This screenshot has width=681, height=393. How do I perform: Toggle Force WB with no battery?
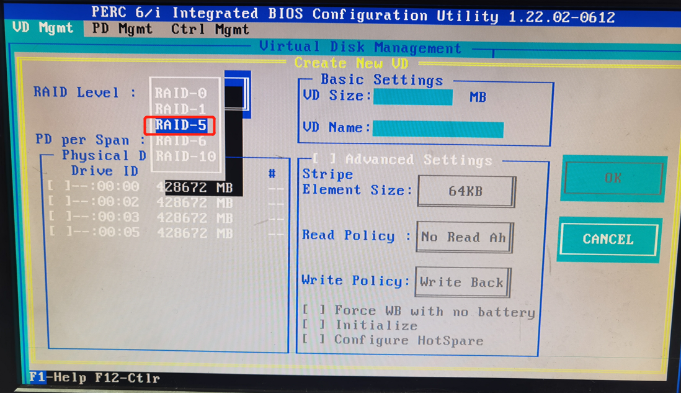point(314,310)
